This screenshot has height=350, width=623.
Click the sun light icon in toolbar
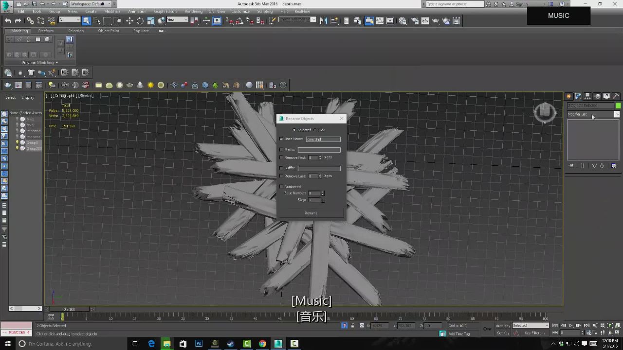coord(150,85)
